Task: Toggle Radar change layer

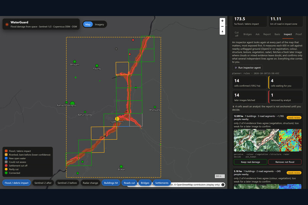Action: [x=90, y=183]
